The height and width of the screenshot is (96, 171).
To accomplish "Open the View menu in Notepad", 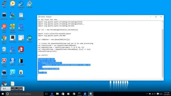I will click(51, 19).
